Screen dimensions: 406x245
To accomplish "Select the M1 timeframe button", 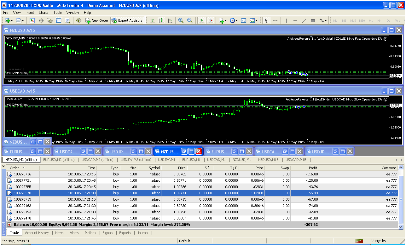I will (335, 20).
